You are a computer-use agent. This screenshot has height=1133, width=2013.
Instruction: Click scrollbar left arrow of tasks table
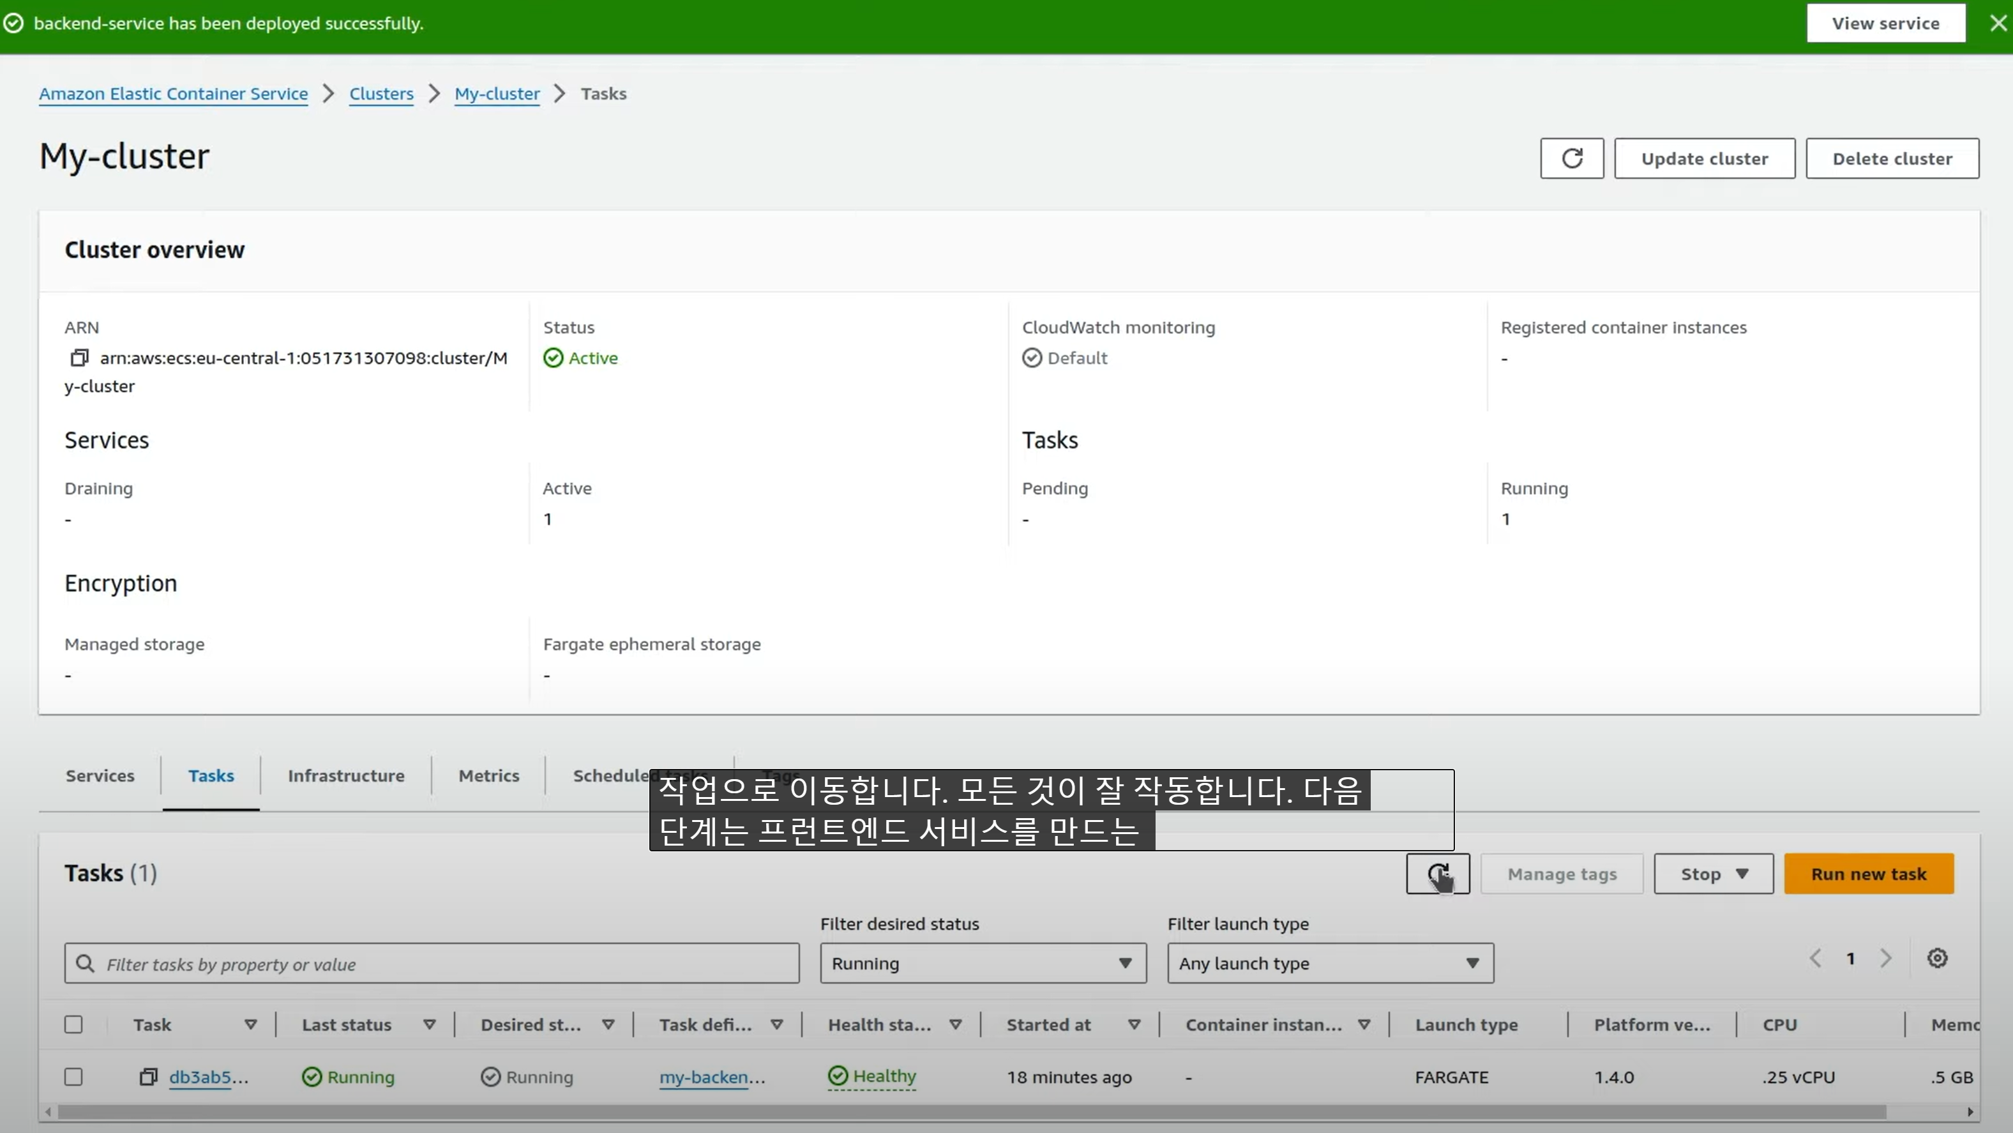click(49, 1111)
